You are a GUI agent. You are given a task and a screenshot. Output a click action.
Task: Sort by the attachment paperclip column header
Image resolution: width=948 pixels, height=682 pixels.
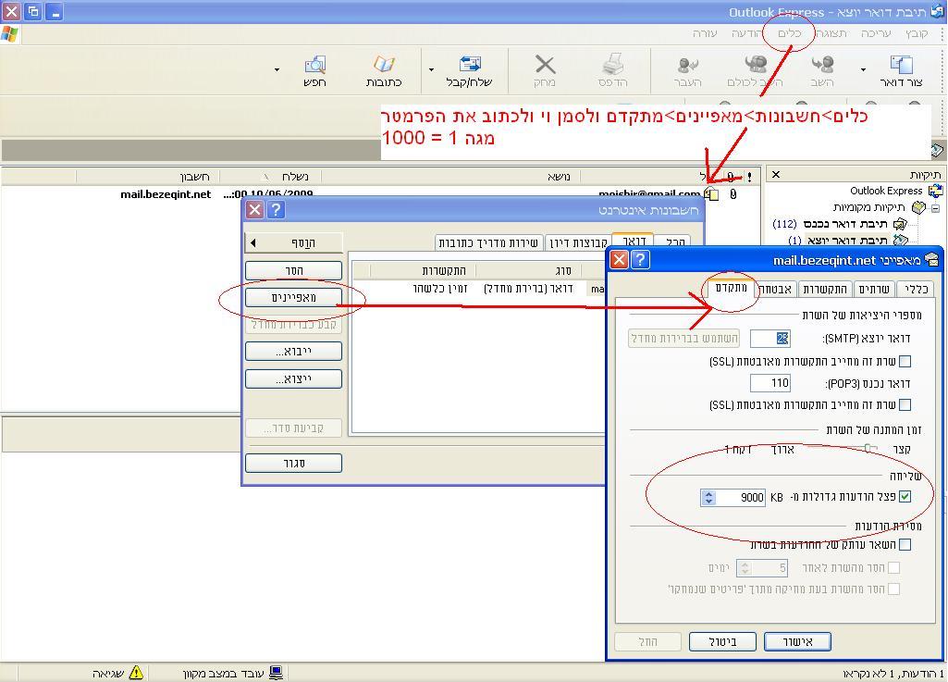[x=731, y=176]
